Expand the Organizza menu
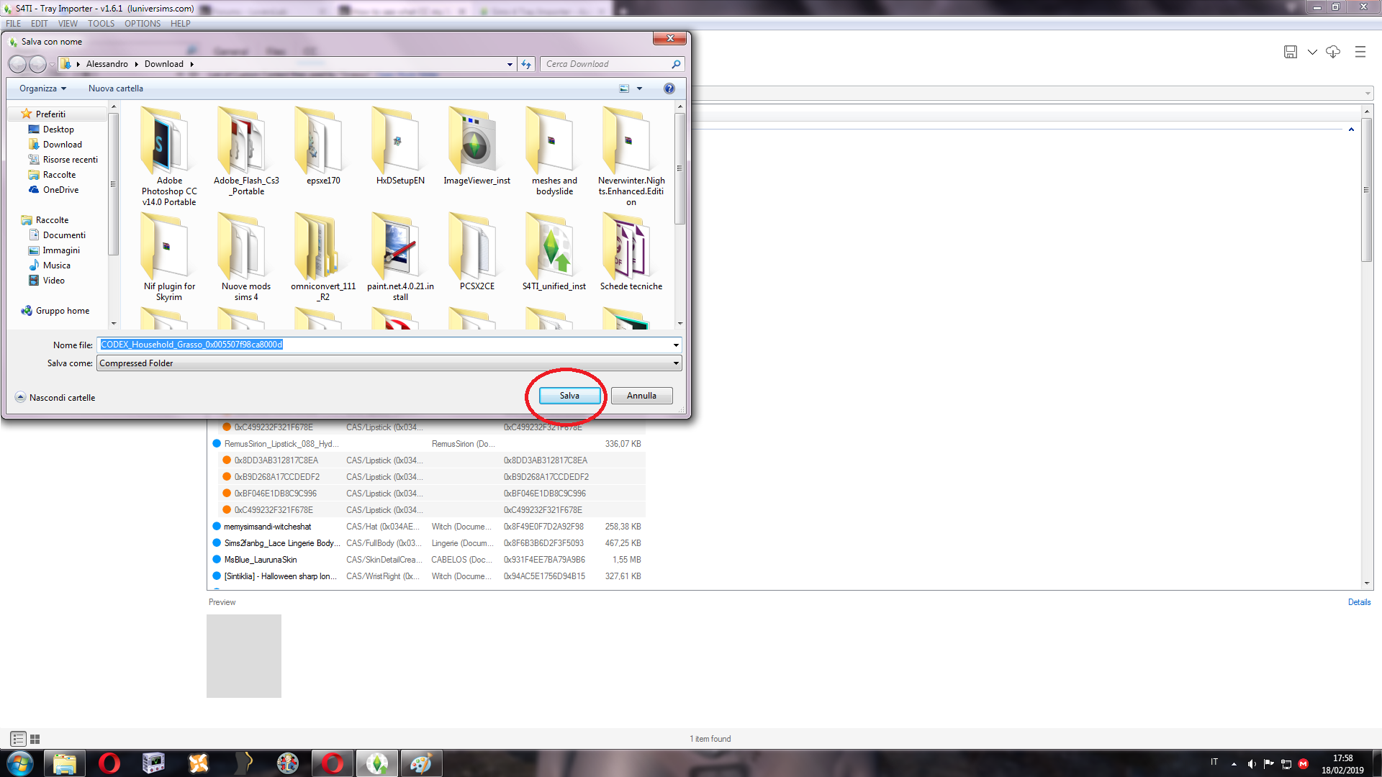 tap(40, 88)
